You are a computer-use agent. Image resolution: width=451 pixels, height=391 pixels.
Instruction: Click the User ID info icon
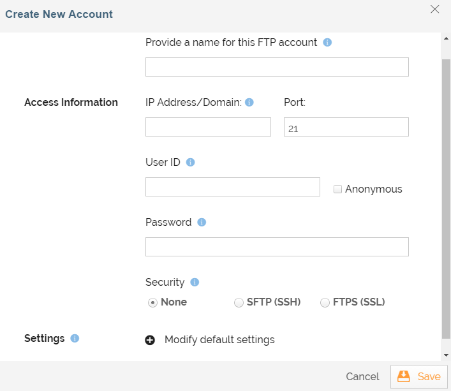pos(190,163)
